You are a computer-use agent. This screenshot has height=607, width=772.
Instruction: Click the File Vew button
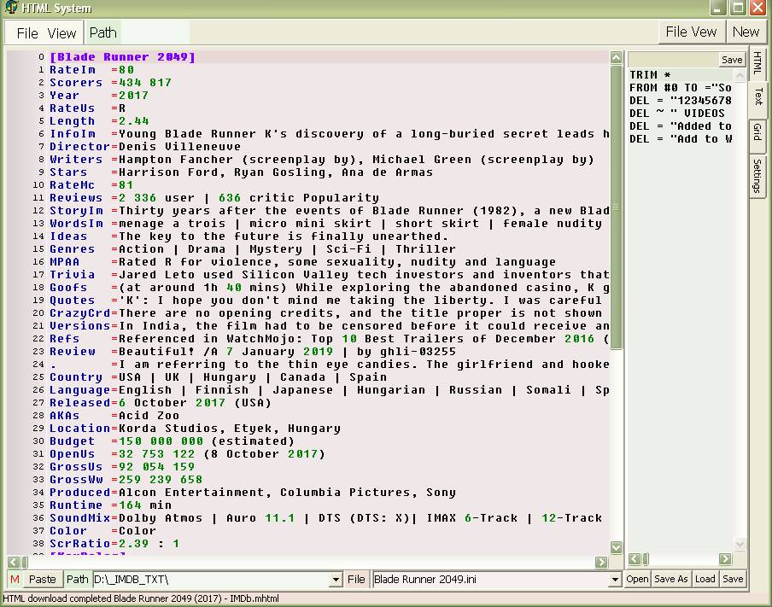tap(691, 32)
